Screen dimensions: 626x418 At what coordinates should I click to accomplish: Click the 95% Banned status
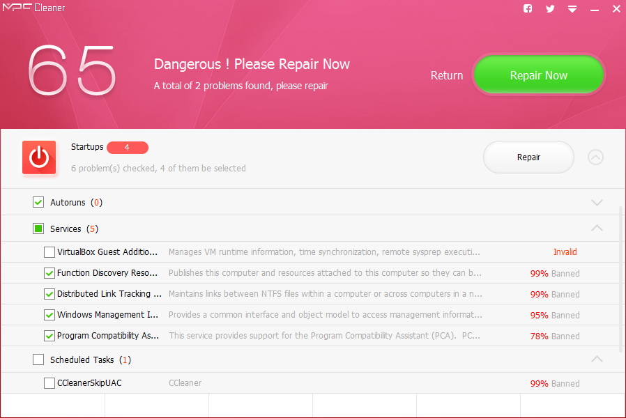click(x=554, y=315)
